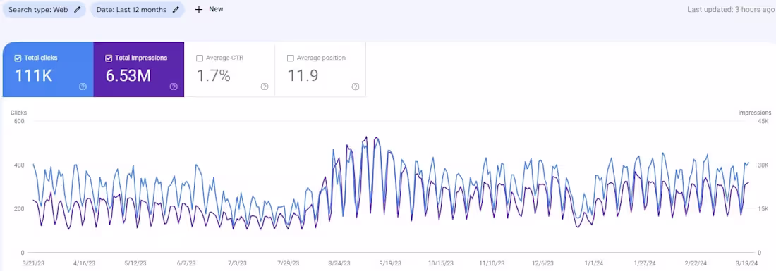Image resolution: width=776 pixels, height=271 pixels.
Task: Click the 9/19/23 date on chart axis
Action: 389,263
